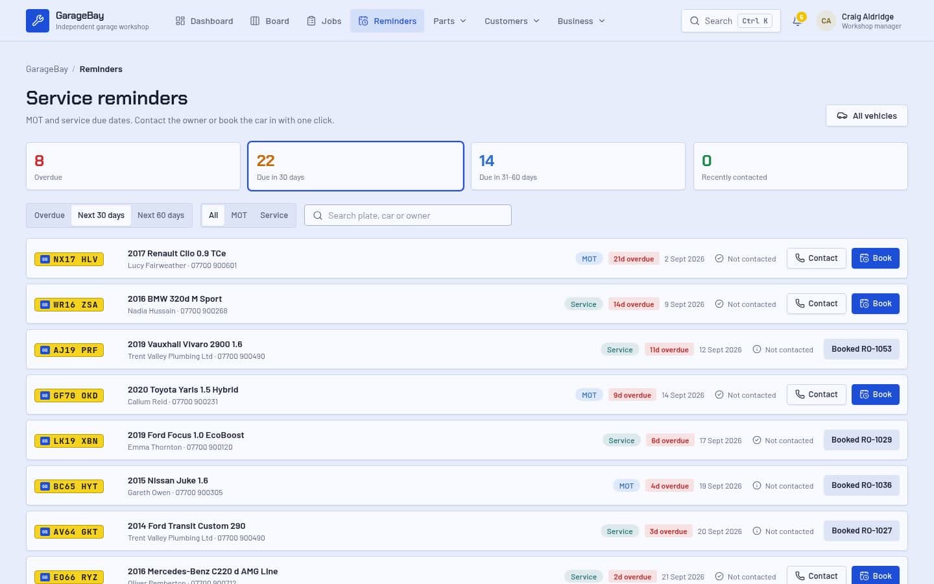Select the Next 30 days filter
This screenshot has width=934, height=584.
[x=101, y=215]
